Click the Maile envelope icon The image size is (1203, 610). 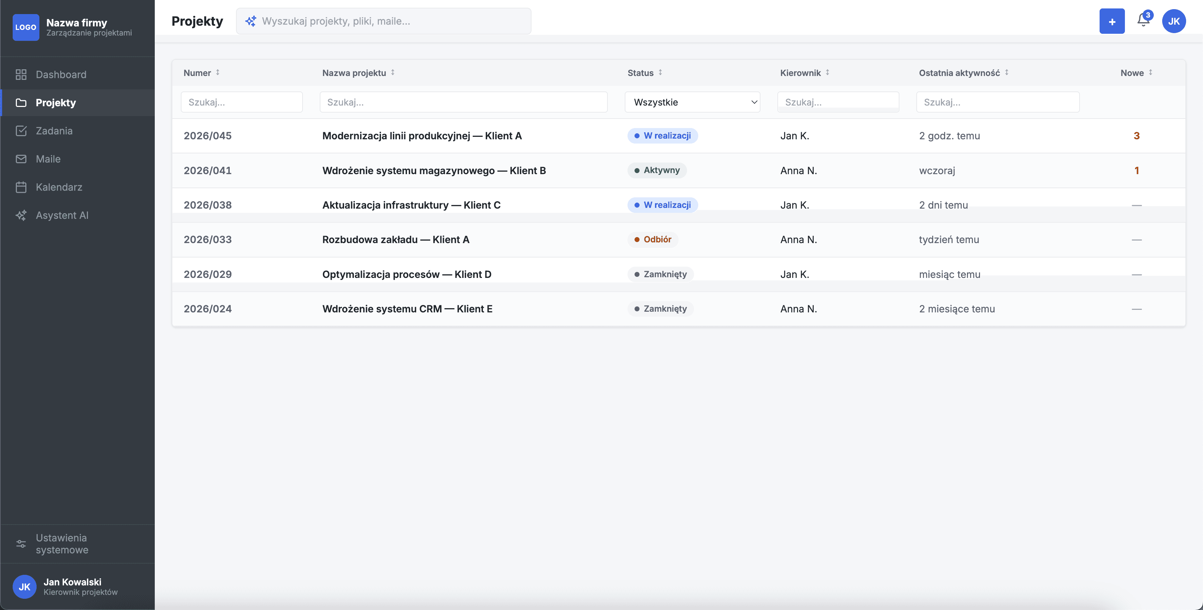click(x=21, y=159)
